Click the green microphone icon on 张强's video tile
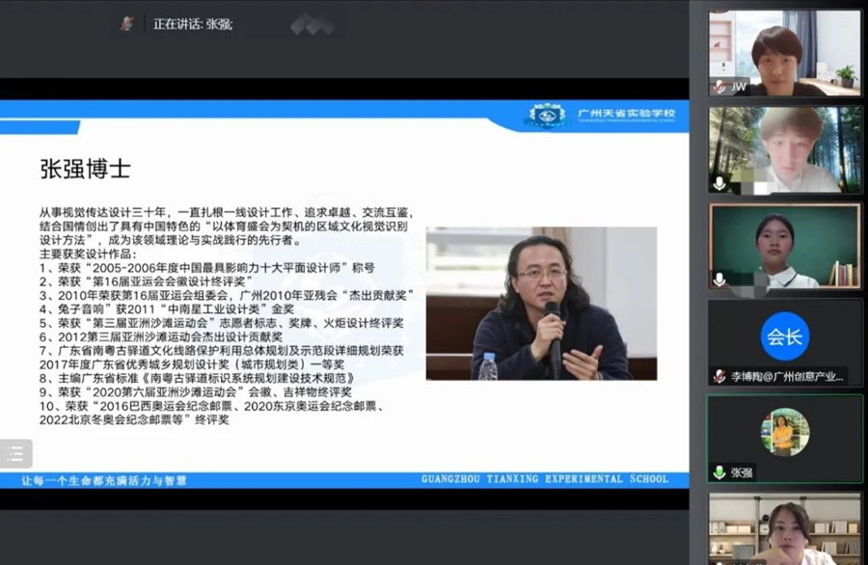Screen dimensions: 868x565 click(x=719, y=471)
